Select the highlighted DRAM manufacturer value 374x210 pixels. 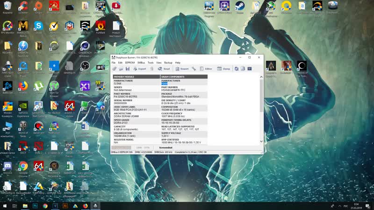(165, 84)
